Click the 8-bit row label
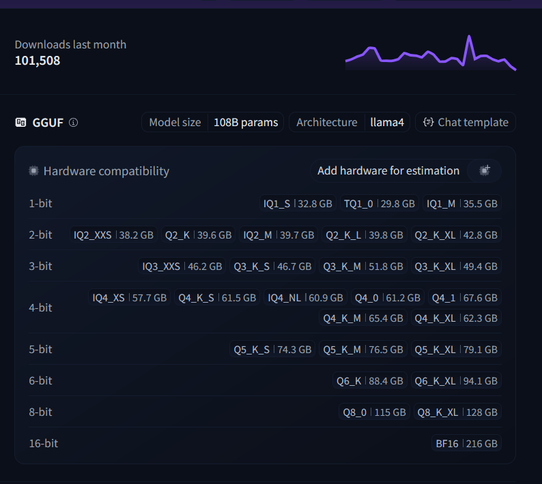Screen dimensions: 542x484 [40, 412]
